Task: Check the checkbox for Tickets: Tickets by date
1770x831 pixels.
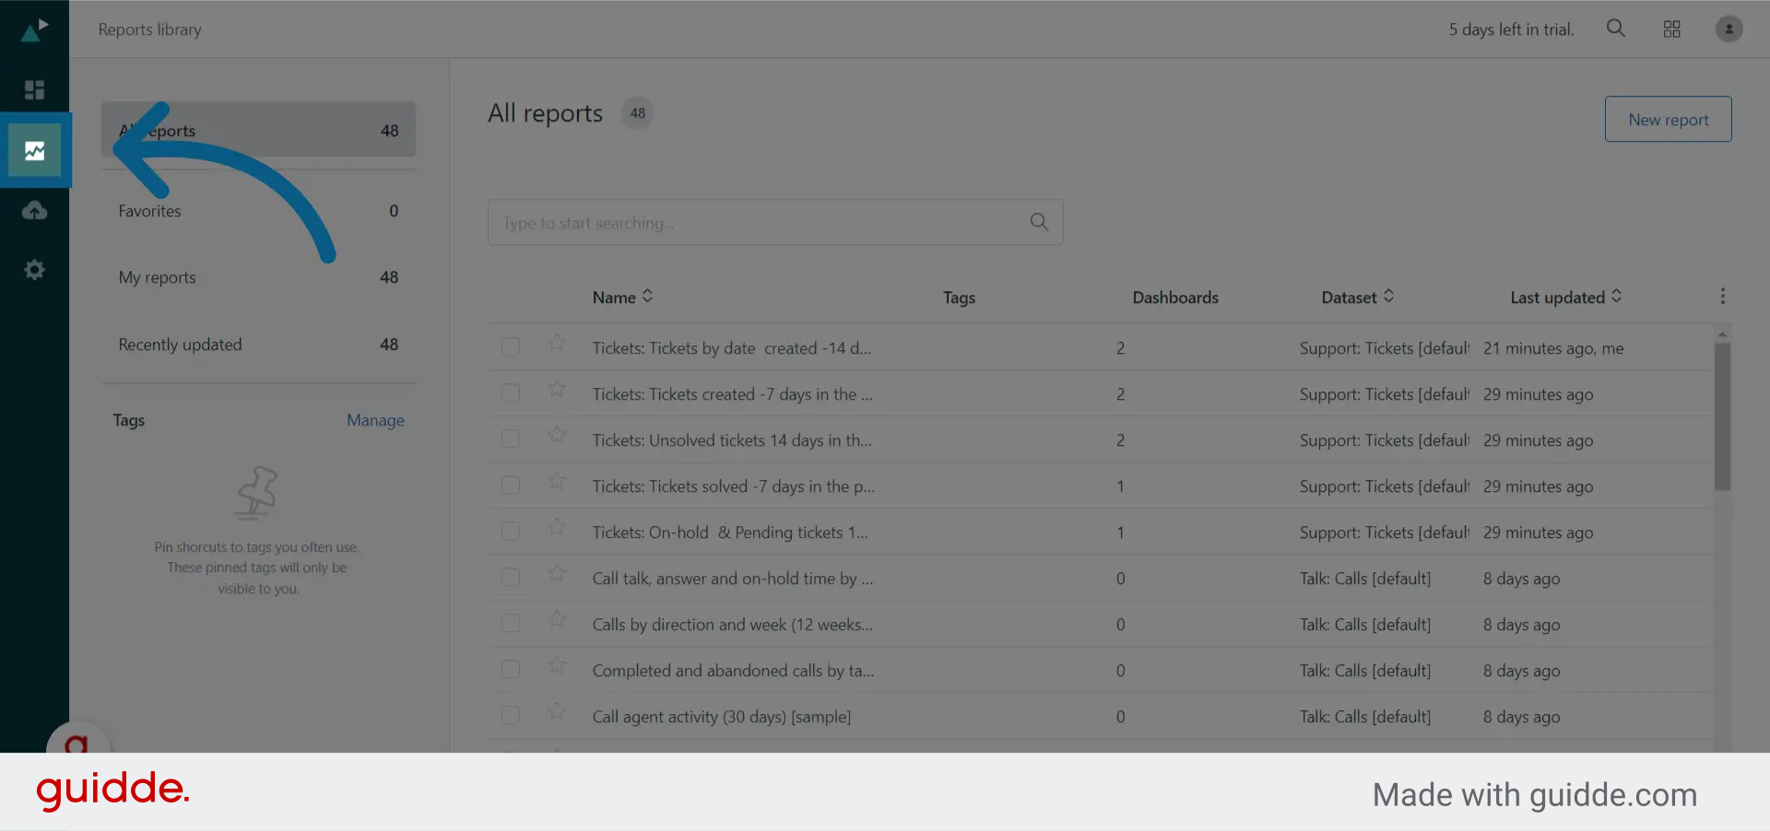Action: 511,347
